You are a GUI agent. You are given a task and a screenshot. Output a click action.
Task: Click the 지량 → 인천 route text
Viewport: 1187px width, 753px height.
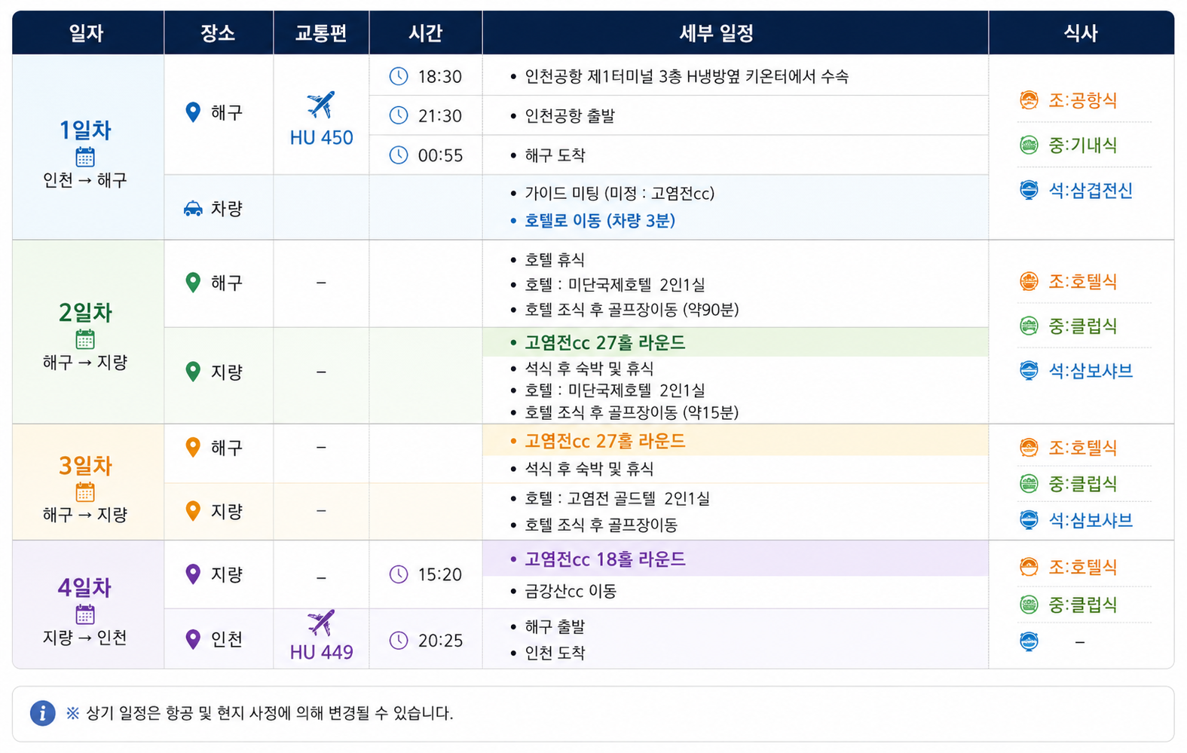coord(85,638)
